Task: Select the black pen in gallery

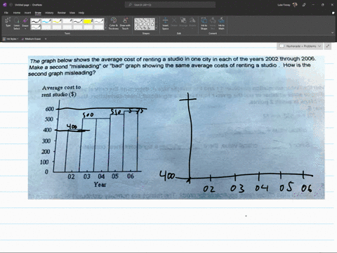Action: pos(36,21)
